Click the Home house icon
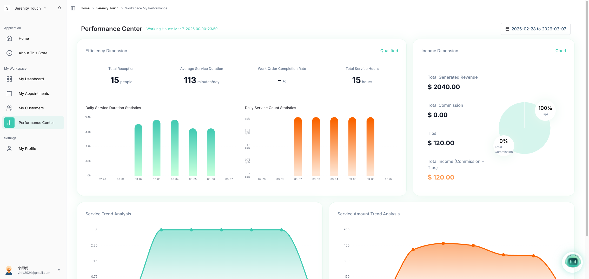 coord(9,38)
